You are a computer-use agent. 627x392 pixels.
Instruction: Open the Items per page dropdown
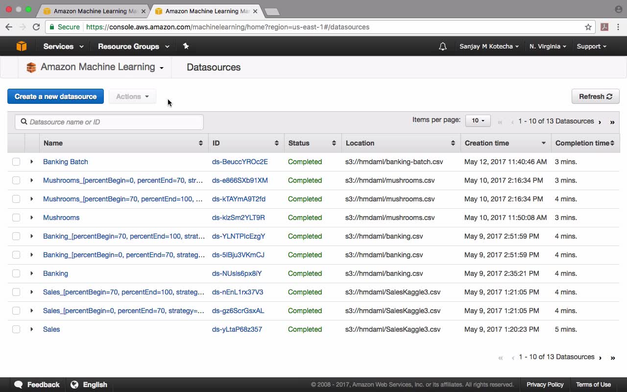click(478, 121)
